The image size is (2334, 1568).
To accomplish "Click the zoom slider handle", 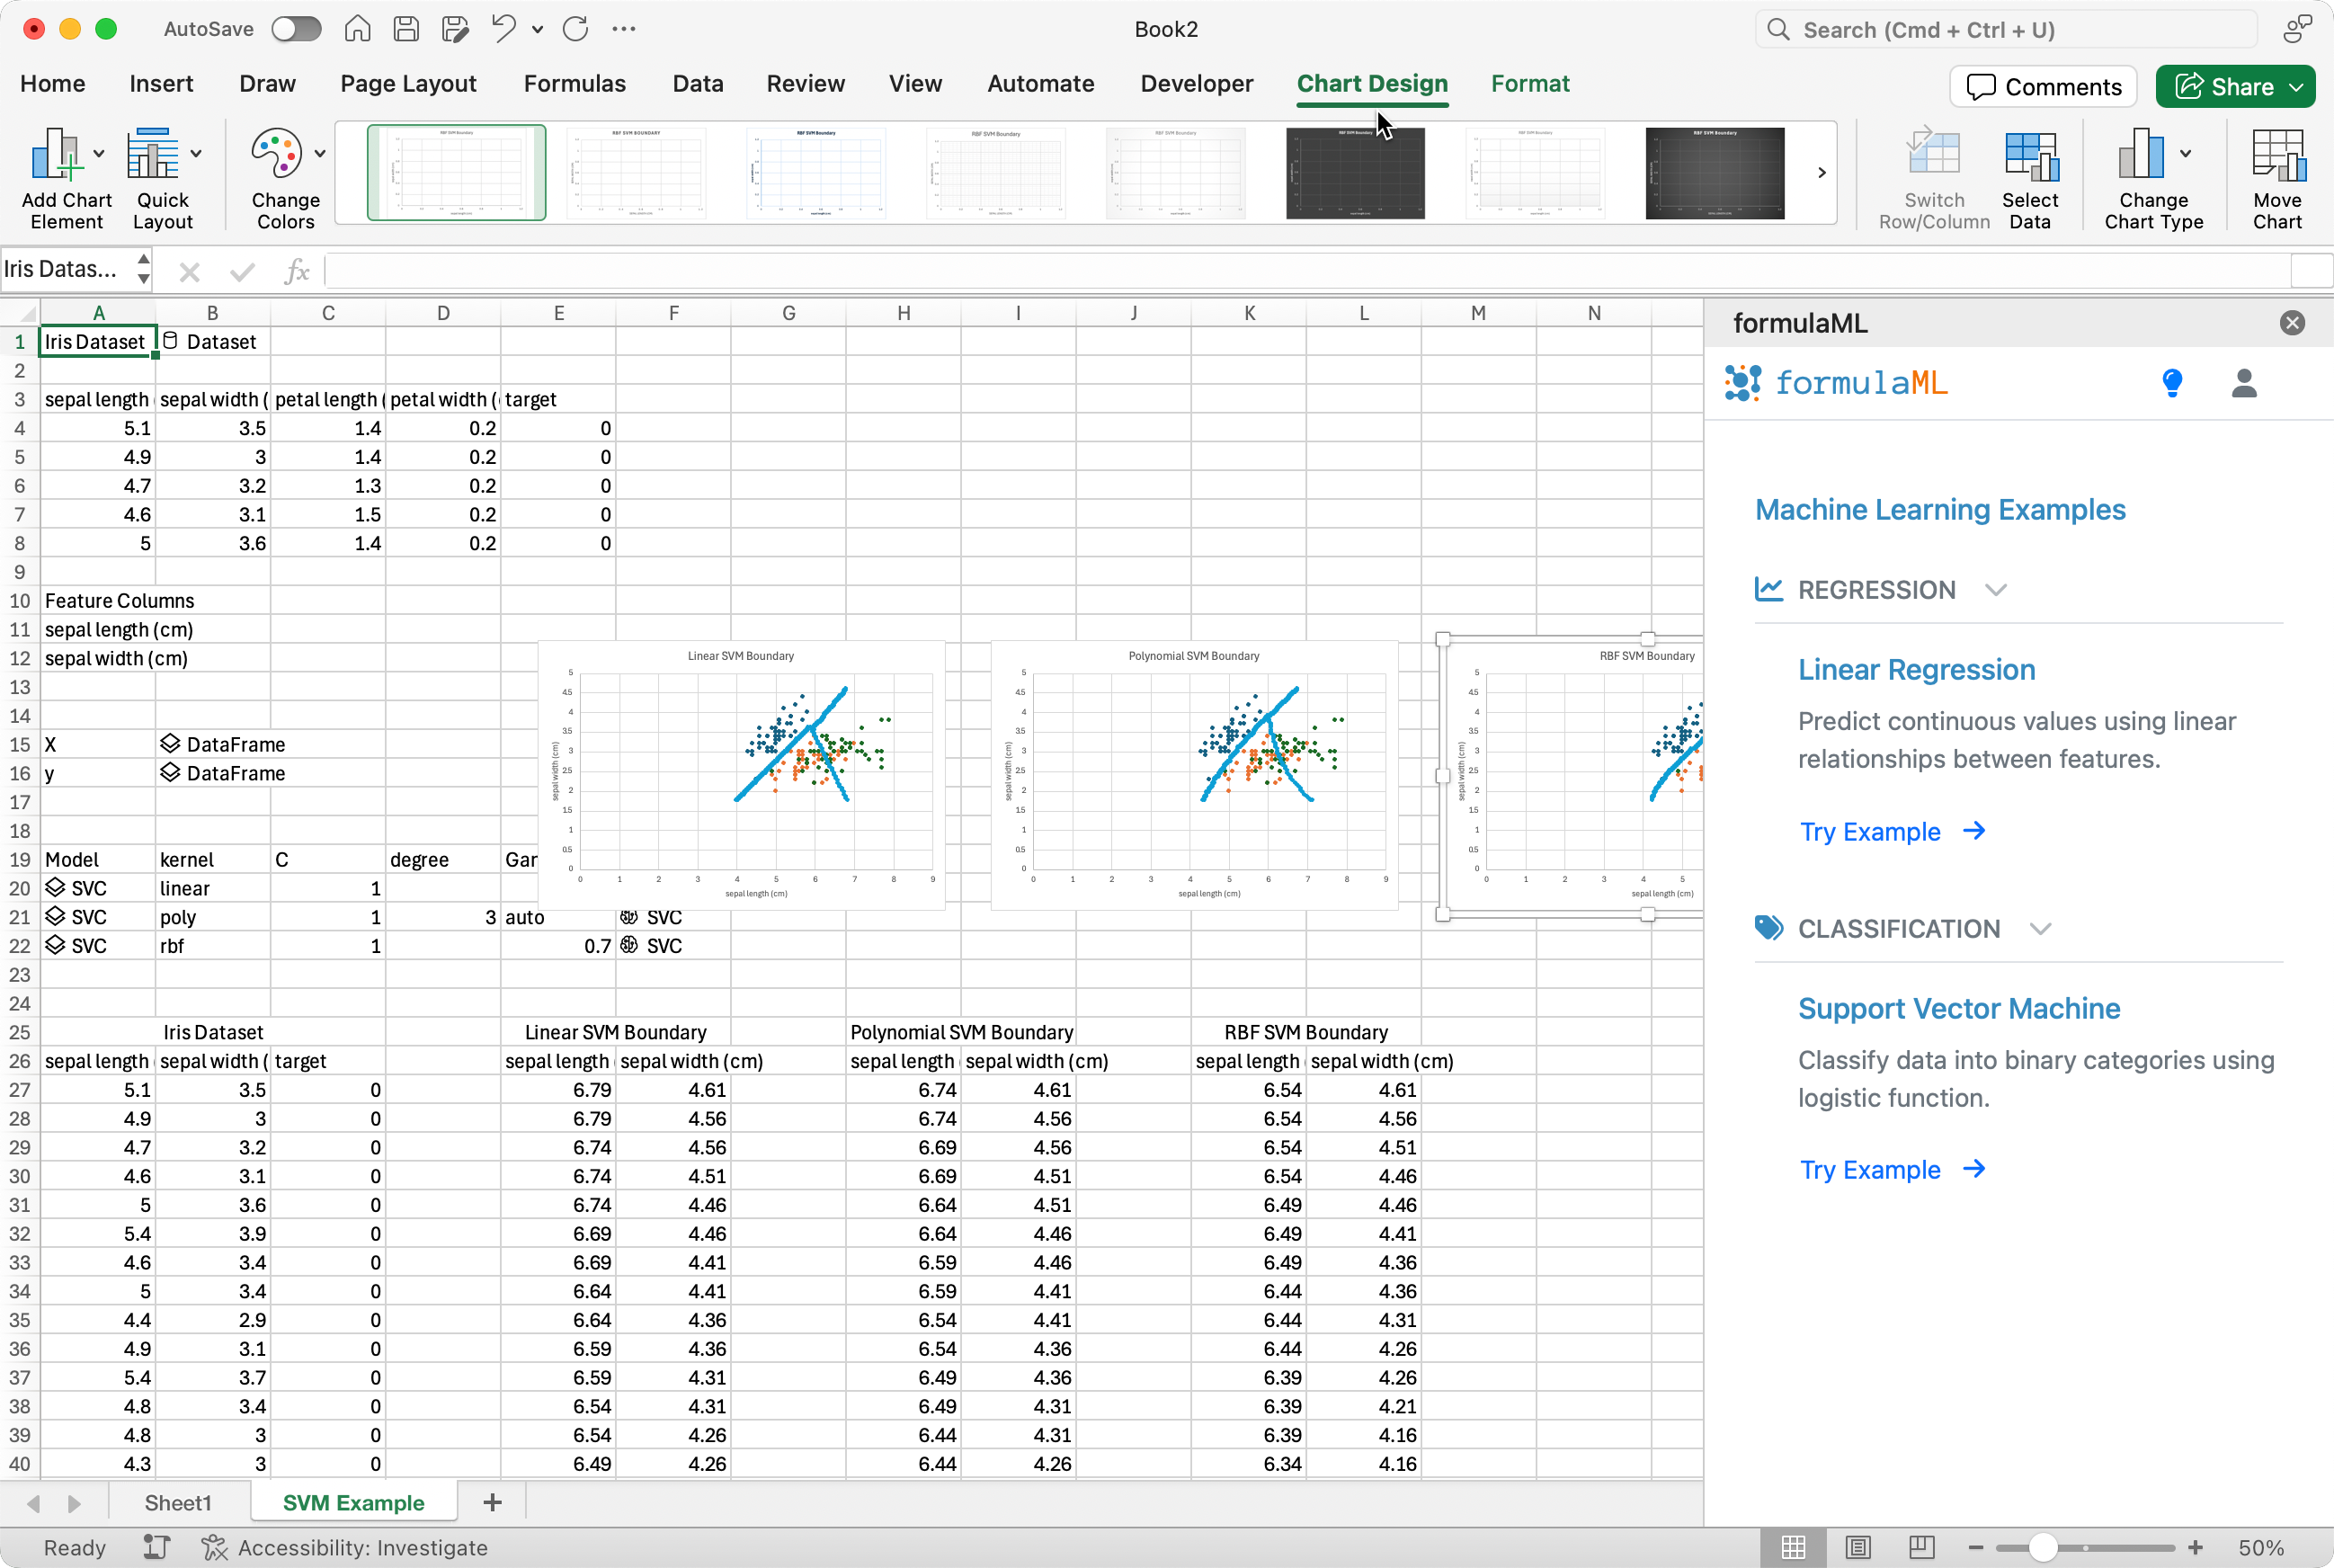I will coord(2042,1548).
